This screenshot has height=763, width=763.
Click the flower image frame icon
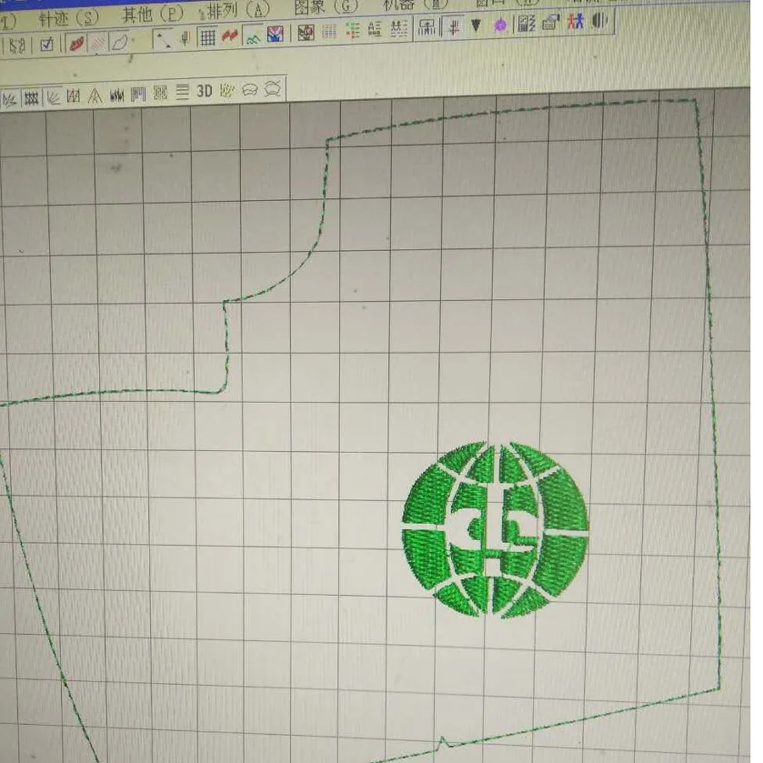coord(305,33)
